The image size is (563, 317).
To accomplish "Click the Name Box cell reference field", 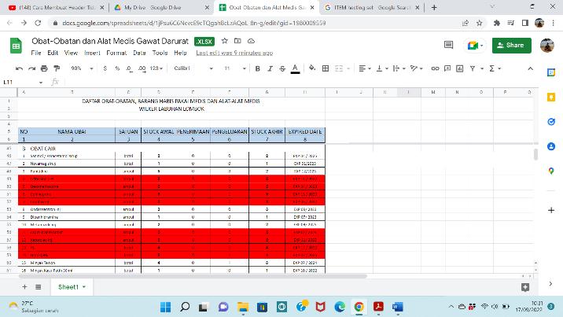I will point(22,83).
